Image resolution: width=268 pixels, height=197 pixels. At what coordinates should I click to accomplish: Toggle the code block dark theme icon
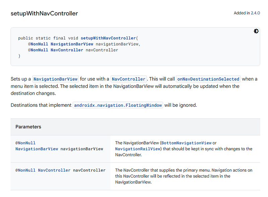click(x=256, y=31)
